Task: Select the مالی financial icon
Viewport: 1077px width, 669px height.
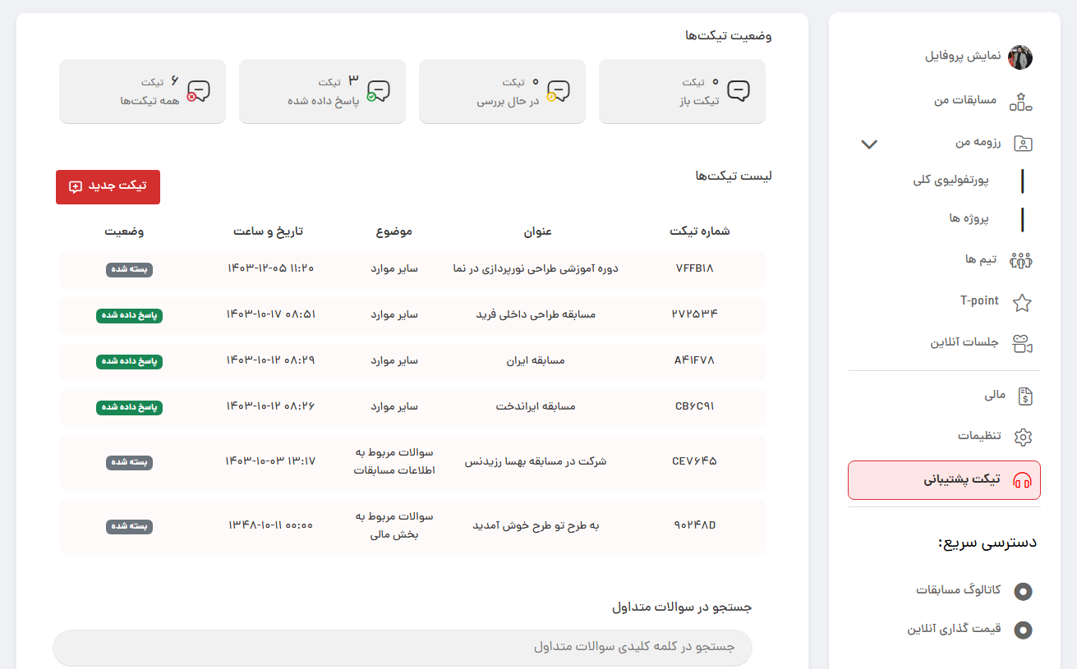Action: 1024,396
